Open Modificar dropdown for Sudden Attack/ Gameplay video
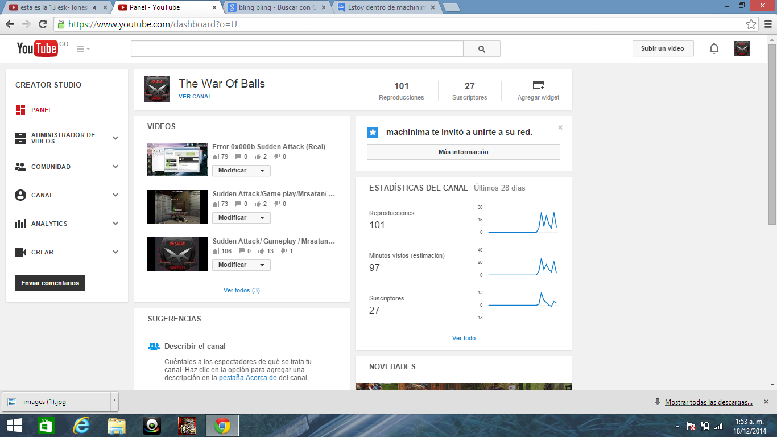777x437 pixels. (262, 265)
